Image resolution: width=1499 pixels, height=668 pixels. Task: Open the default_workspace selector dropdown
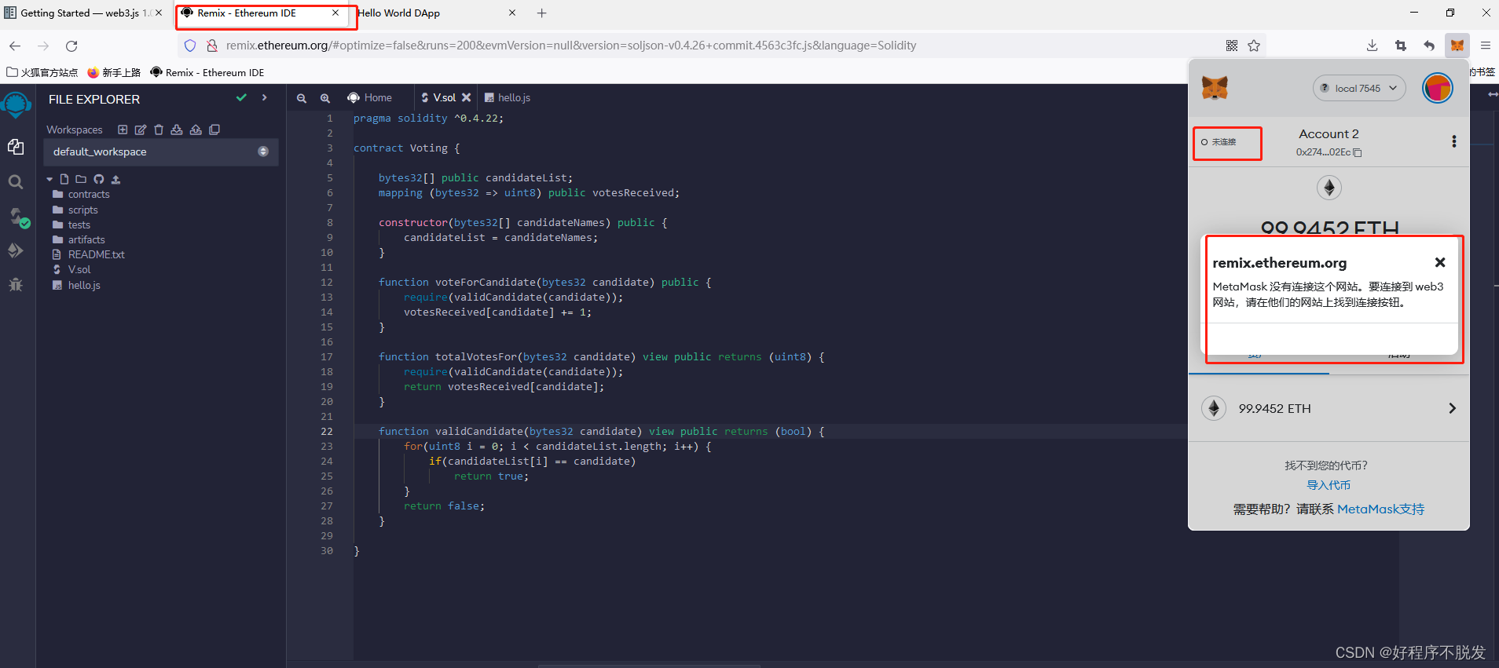click(x=160, y=151)
